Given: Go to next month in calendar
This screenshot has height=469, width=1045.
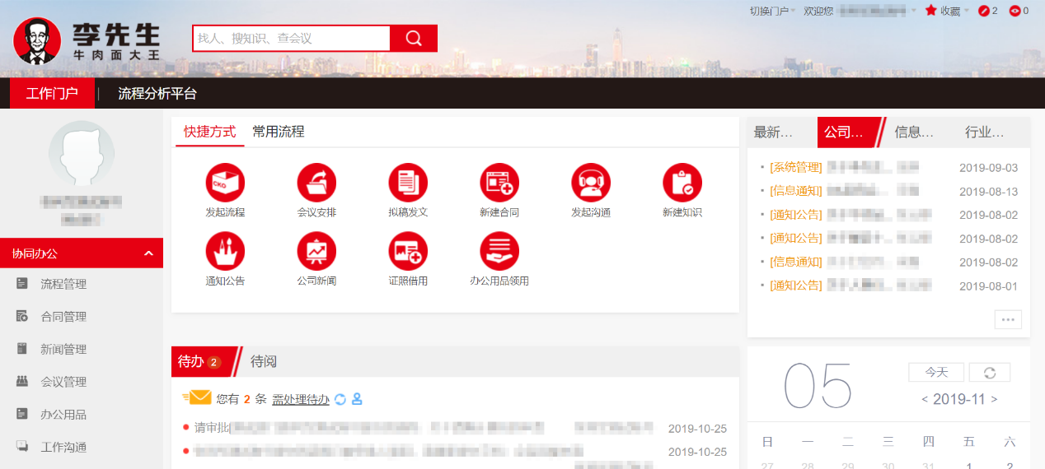Looking at the screenshot, I should coord(994,399).
